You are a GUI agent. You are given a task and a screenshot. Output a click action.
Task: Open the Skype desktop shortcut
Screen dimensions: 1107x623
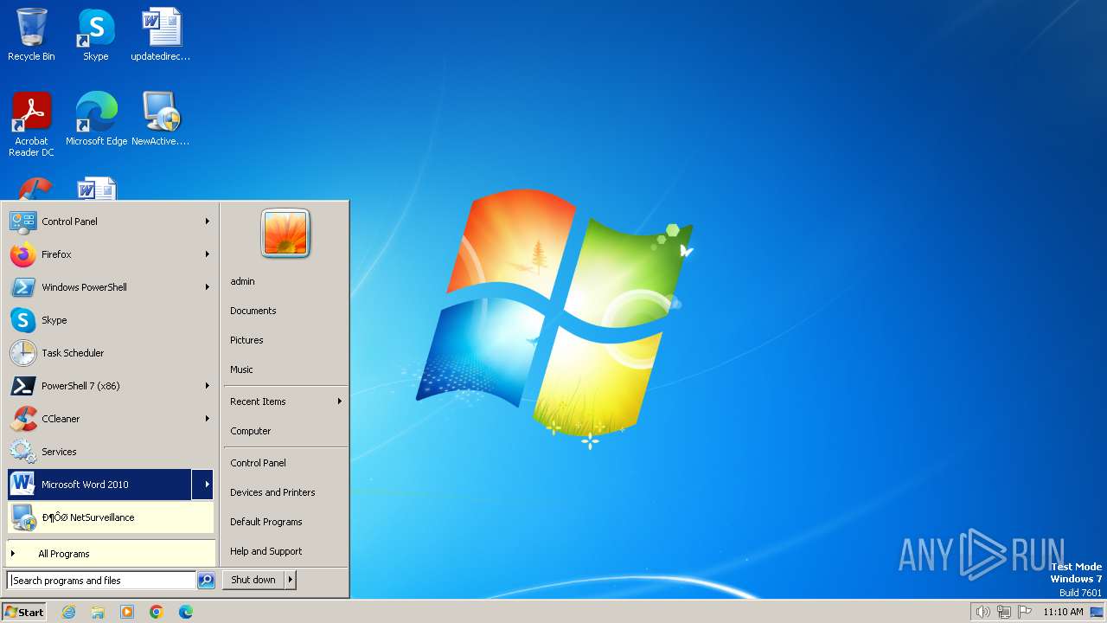pyautogui.click(x=96, y=35)
